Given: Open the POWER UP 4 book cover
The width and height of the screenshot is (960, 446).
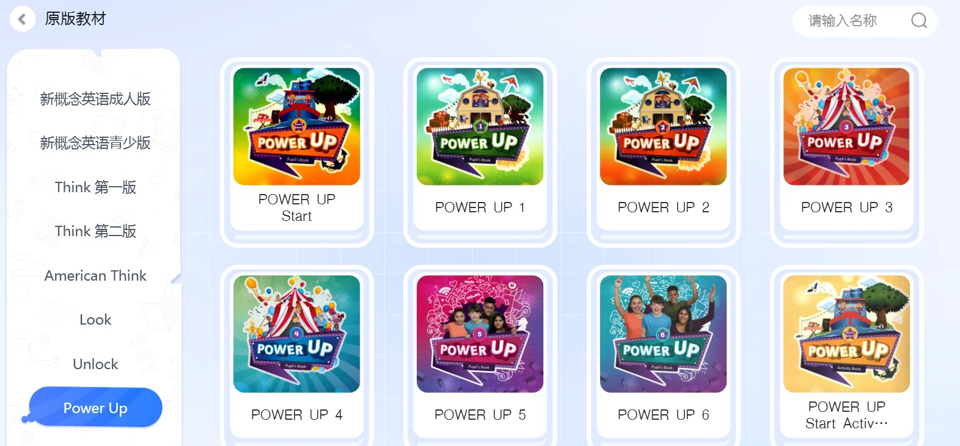Looking at the screenshot, I should click(x=297, y=334).
